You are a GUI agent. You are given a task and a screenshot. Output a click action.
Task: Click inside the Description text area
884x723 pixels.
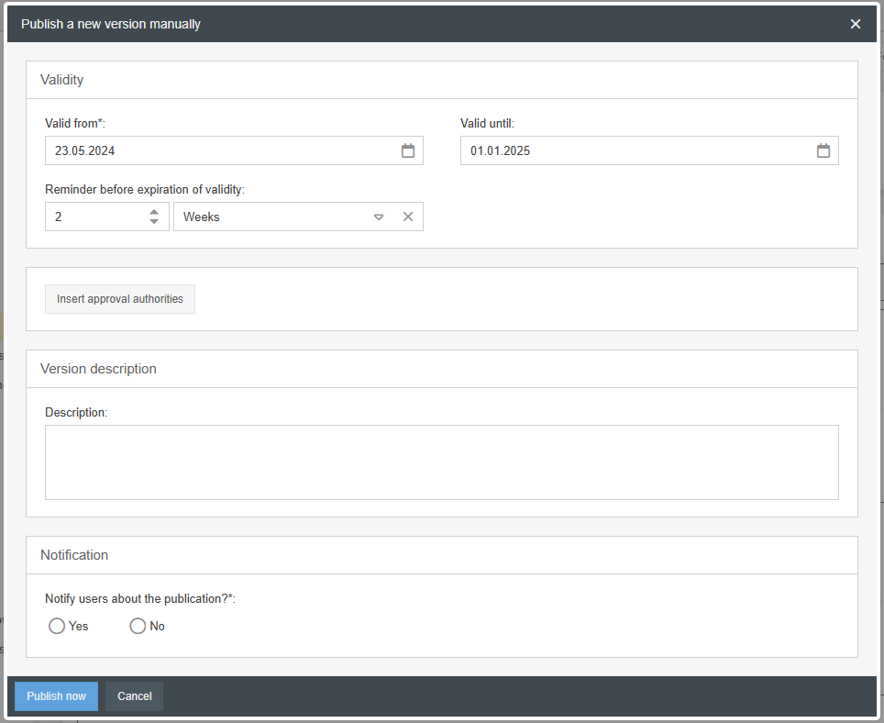[441, 462]
